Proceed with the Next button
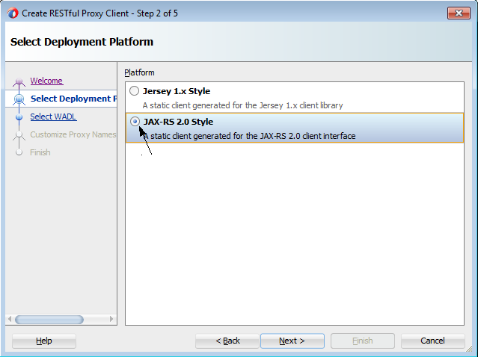This screenshot has width=478, height=357. (292, 341)
